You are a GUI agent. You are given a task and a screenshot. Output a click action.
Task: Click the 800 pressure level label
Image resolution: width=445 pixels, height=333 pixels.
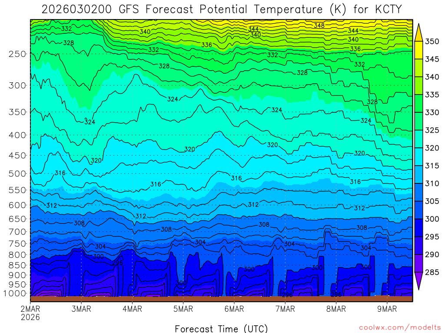[17, 255]
